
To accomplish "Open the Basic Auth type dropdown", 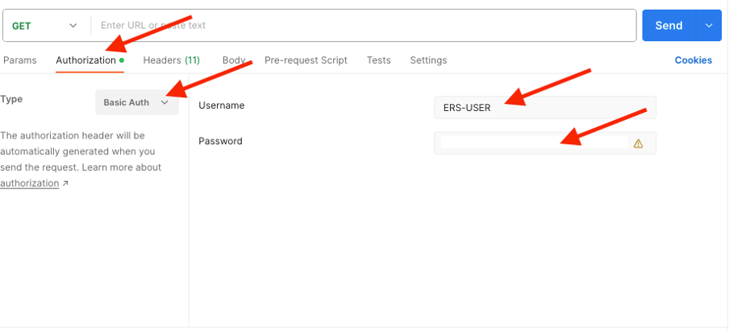I will [136, 102].
